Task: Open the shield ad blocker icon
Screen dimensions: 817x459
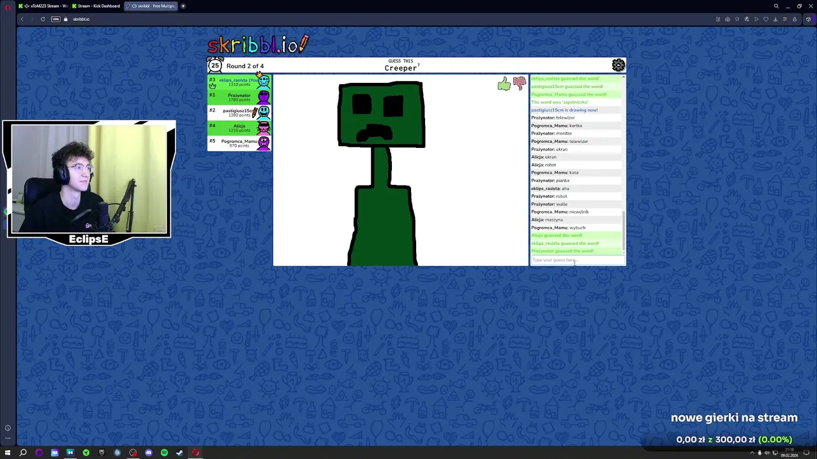Action: tap(737, 19)
